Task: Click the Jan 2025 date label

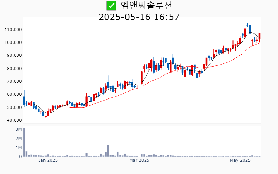Action: (48, 160)
